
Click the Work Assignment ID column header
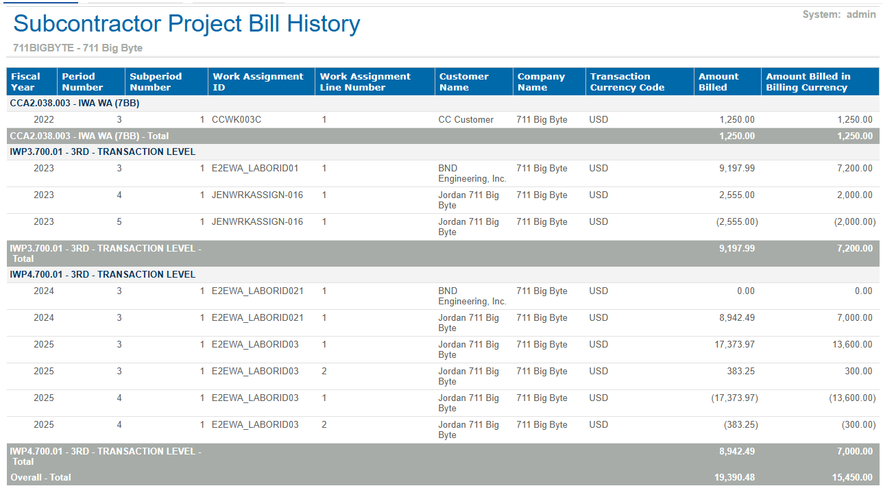[x=258, y=82]
